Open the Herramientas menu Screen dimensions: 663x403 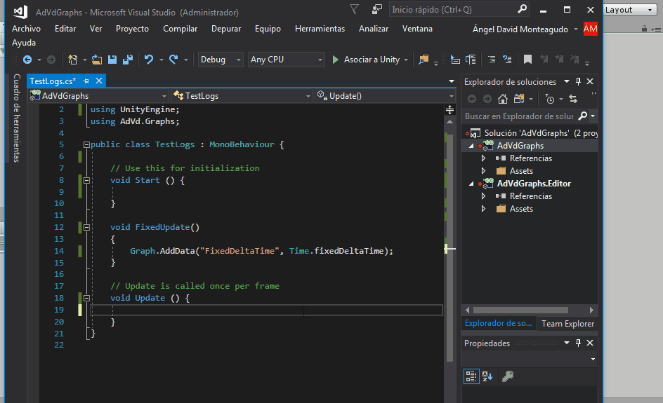(x=320, y=29)
